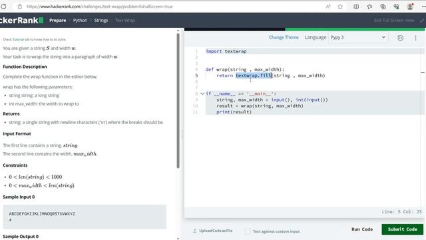Click the problem description scrollbar thumb
The width and height of the screenshot is (426, 240).
[x=178, y=101]
